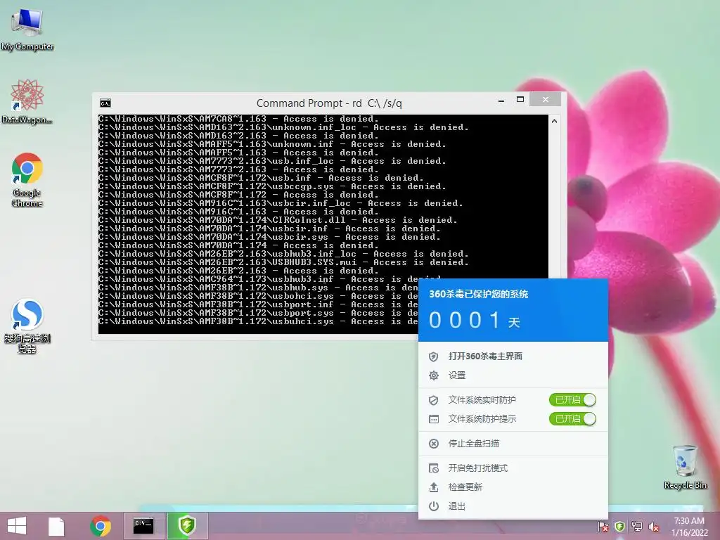Viewport: 720px width, 540px height.
Task: Click the Command Prompt title bar icon
Action: 105,103
